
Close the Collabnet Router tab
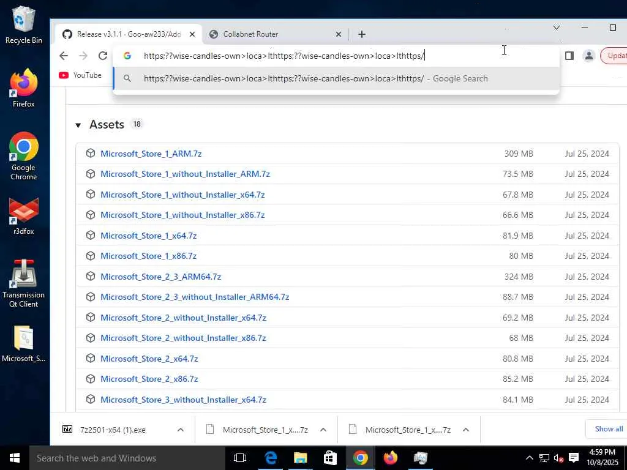[338, 34]
